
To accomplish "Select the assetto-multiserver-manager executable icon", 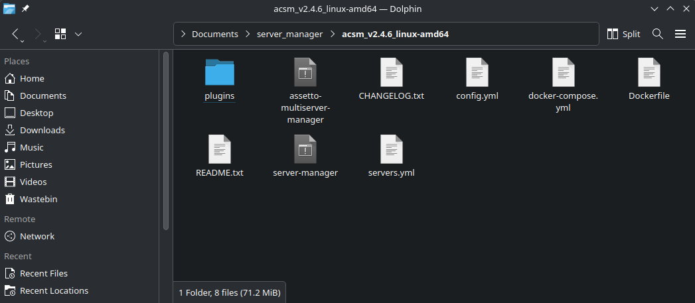I will [x=305, y=72].
